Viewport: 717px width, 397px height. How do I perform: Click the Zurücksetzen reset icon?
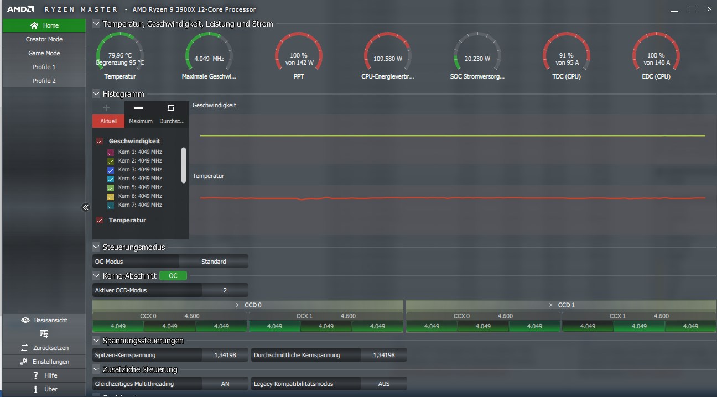click(x=24, y=348)
